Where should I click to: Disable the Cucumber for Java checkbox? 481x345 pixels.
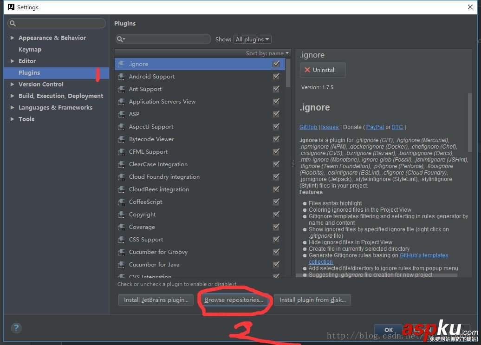click(x=276, y=264)
